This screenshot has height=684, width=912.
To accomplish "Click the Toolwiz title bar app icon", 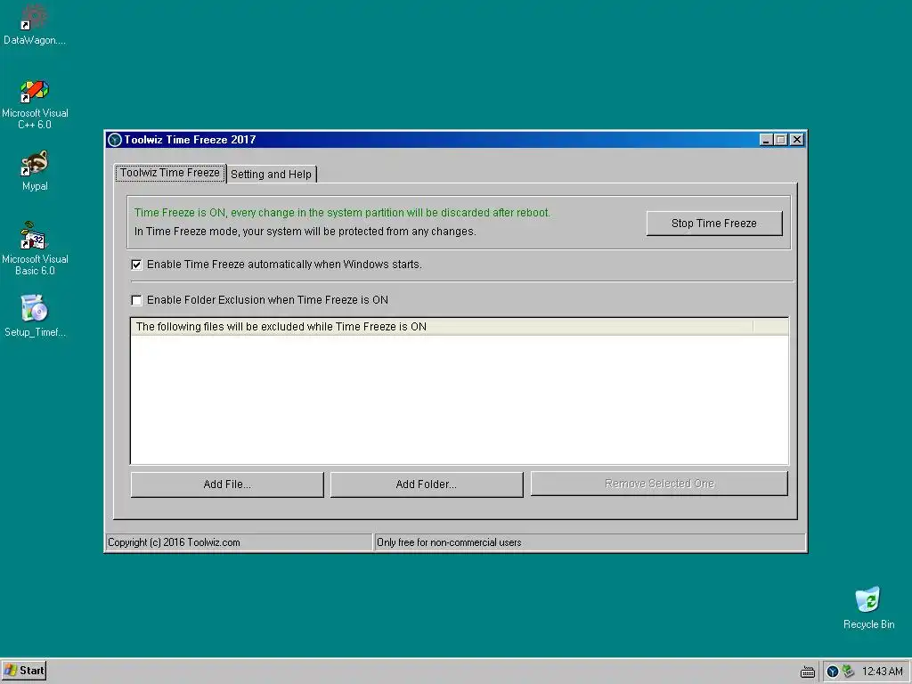I will click(x=115, y=140).
